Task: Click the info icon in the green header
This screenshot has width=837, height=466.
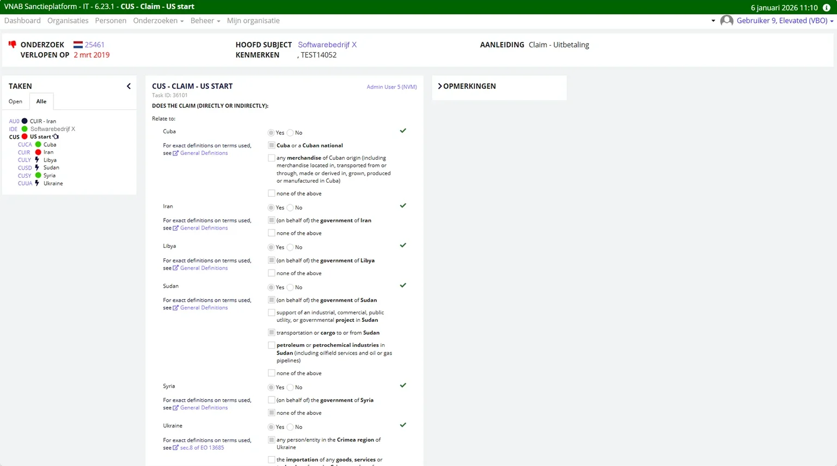Action: coord(826,8)
